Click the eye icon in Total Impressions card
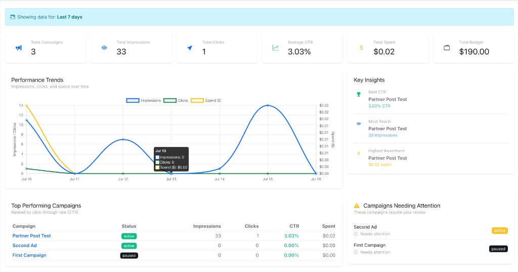Viewport: 518px width, 272px height. click(x=104, y=48)
